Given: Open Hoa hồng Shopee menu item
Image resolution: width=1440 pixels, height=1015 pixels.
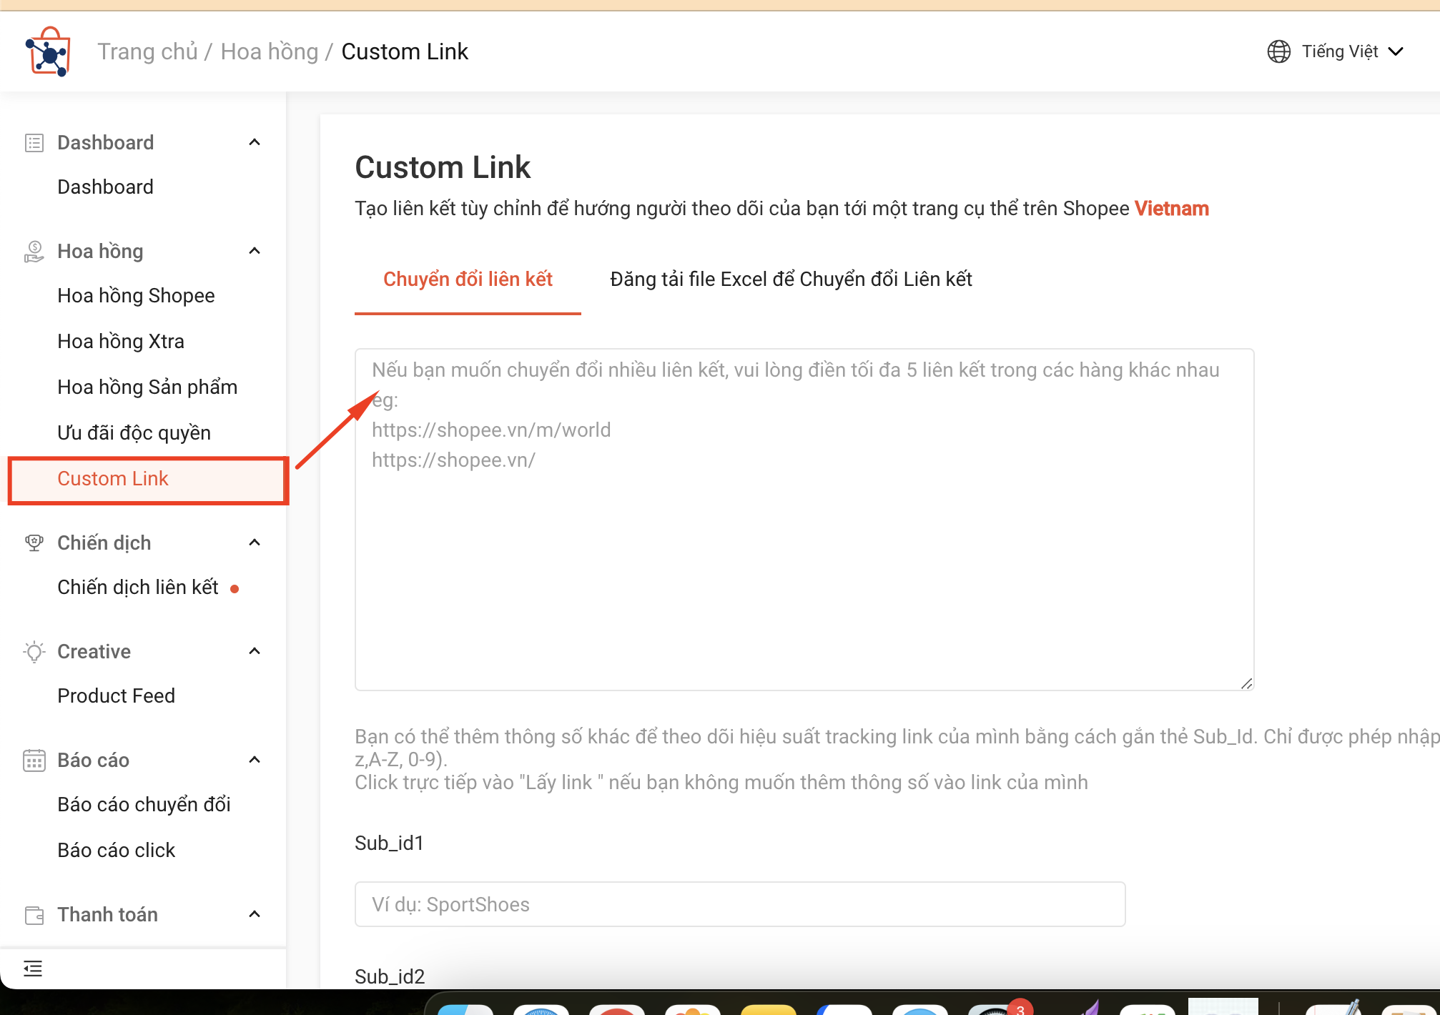Looking at the screenshot, I should [136, 295].
